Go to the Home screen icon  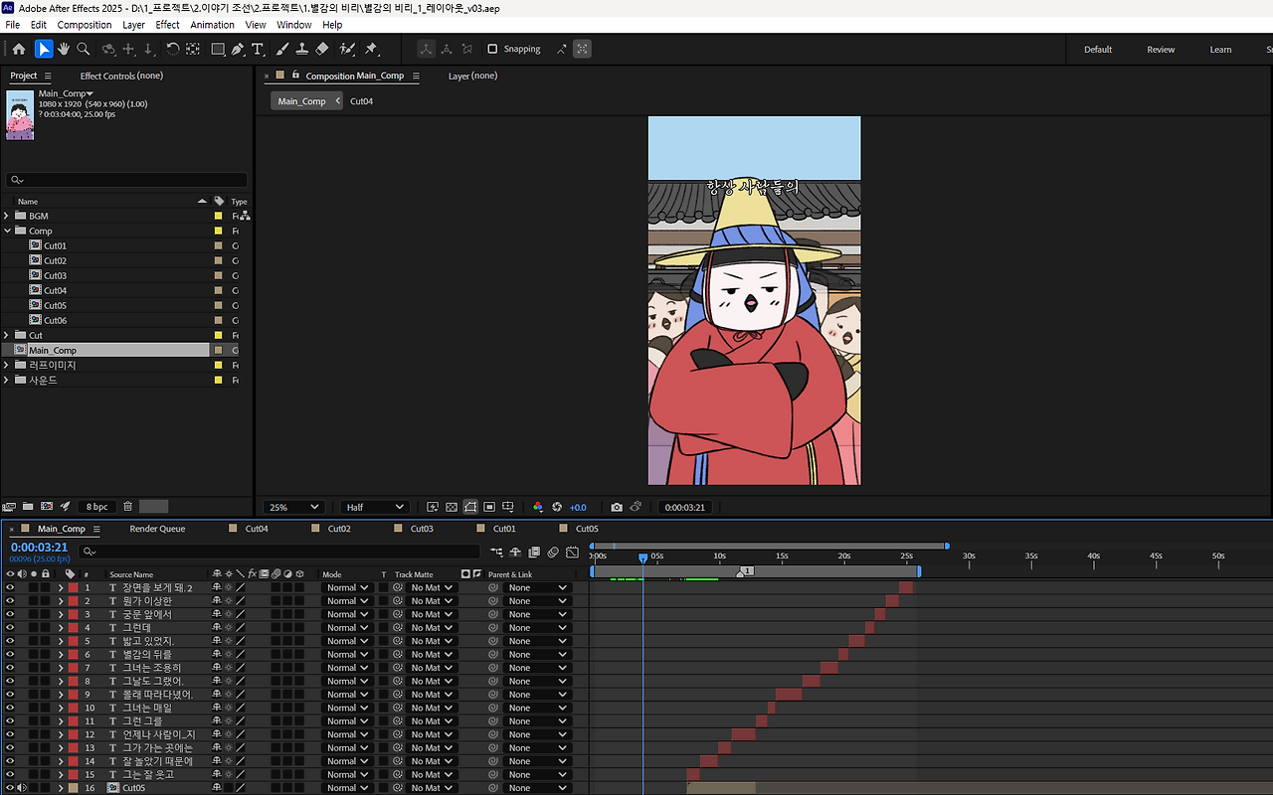point(18,49)
